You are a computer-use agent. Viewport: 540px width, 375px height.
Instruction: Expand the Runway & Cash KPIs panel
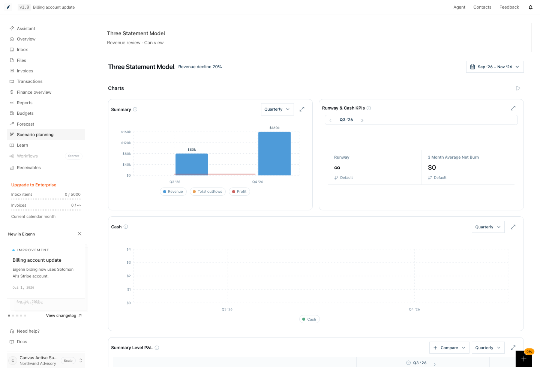513,108
